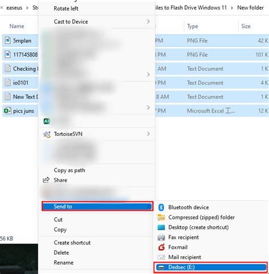Select Share from the context menu
Viewport: 269px width, 274px height.
pos(60,180)
